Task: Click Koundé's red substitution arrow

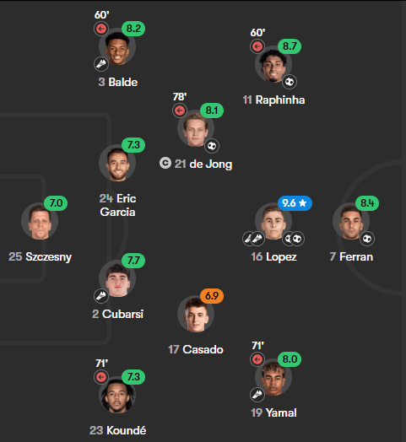Action: pyautogui.click(x=101, y=377)
